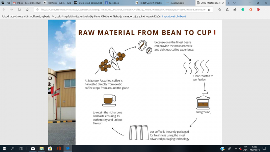The image size is (270, 152).
Task: Switch to Internetové bankovnictví tab
Action: click(x=88, y=3)
